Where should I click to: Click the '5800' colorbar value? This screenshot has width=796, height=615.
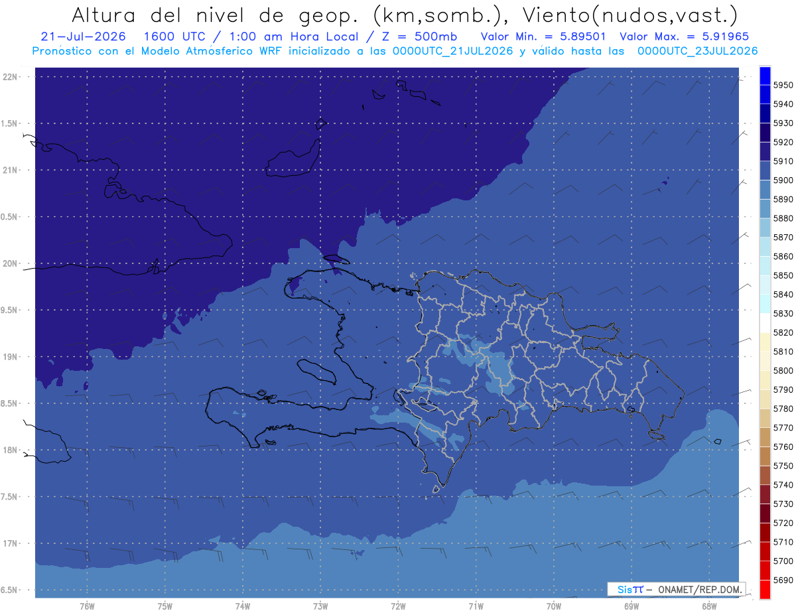(x=783, y=370)
